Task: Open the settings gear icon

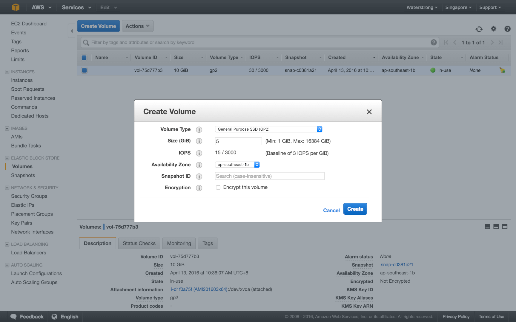Action: tap(494, 29)
